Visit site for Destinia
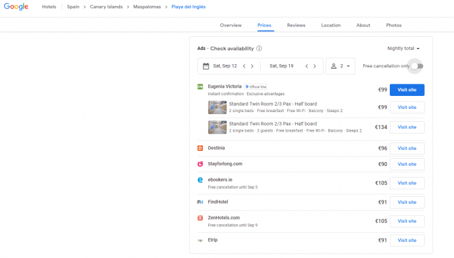This screenshot has width=454, height=258. [x=407, y=148]
